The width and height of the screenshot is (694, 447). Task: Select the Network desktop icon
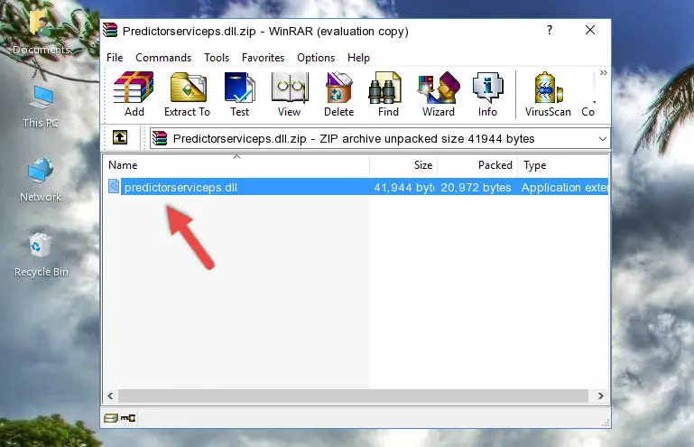[41, 180]
